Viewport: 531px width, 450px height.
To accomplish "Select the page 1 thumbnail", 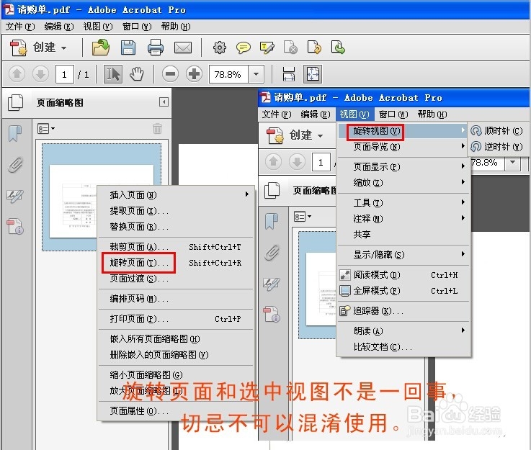I will pyautogui.click(x=102, y=197).
